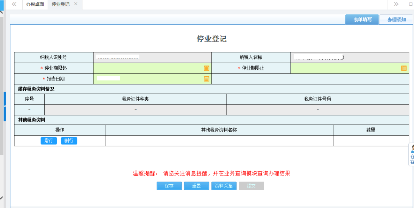This screenshot has width=414, height=210.
Task: Delete a row with the 删行 button
Action: click(69, 140)
